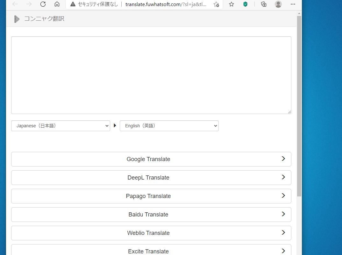Click the arrow between language selectors
This screenshot has width=342, height=255.
pyautogui.click(x=115, y=125)
